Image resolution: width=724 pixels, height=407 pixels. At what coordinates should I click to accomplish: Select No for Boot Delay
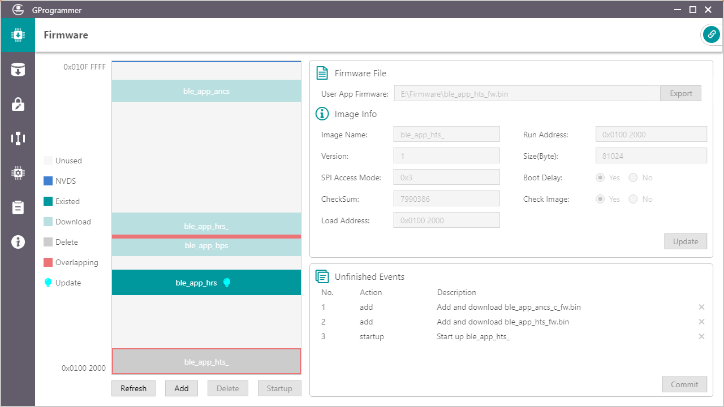pos(633,177)
